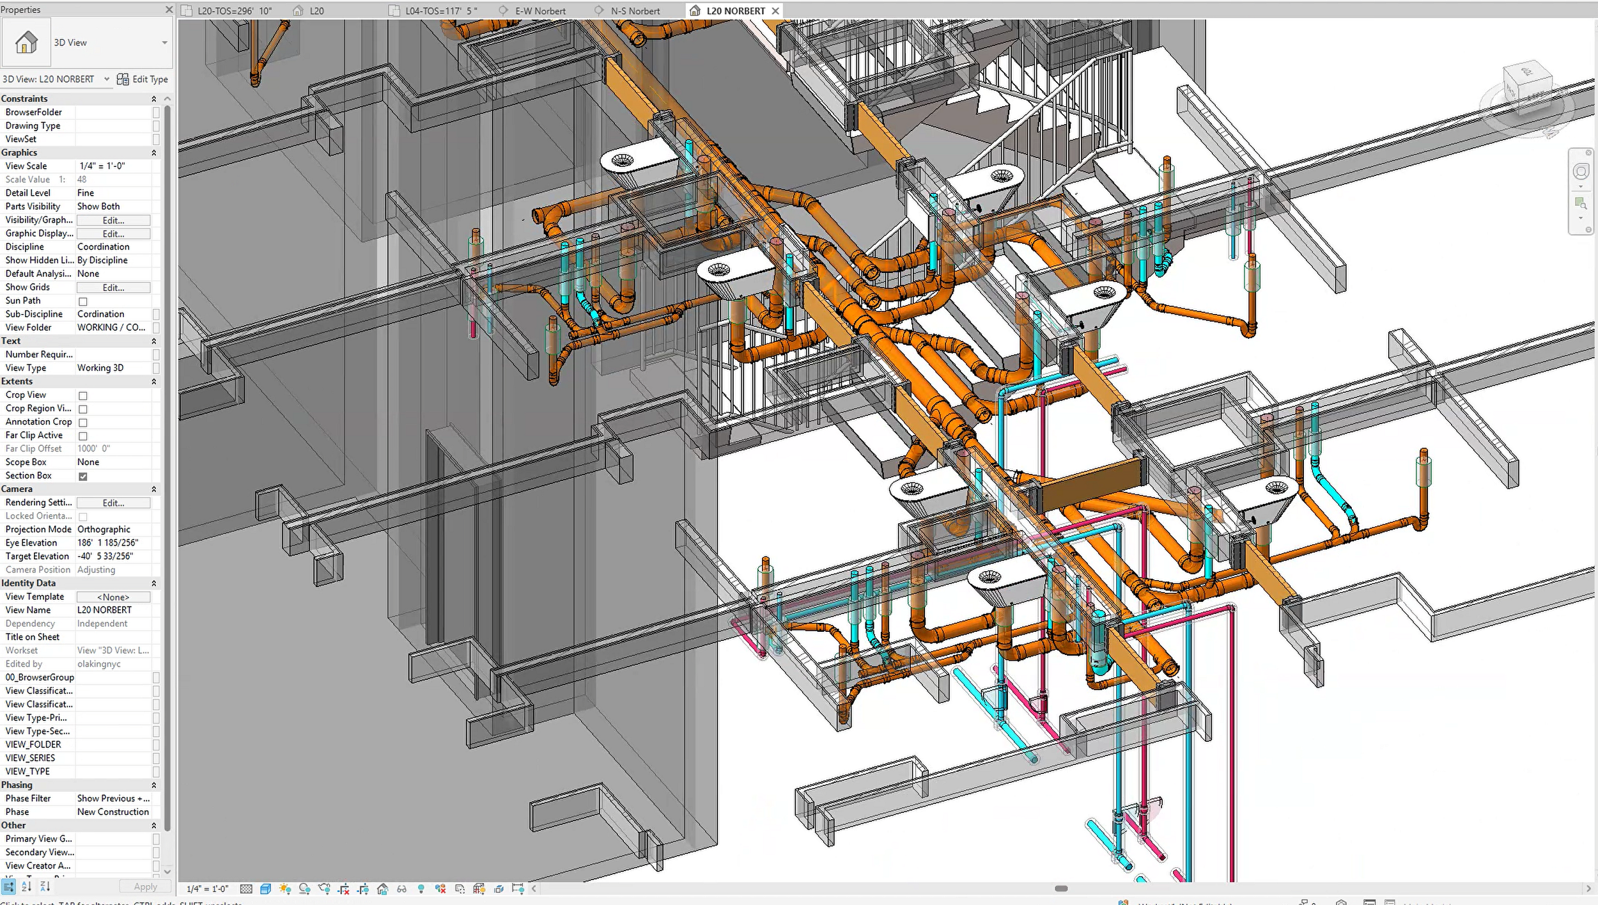This screenshot has height=905, width=1598.
Task: Click the horizontal scrollbar thumb below viewport
Action: coord(1061,888)
